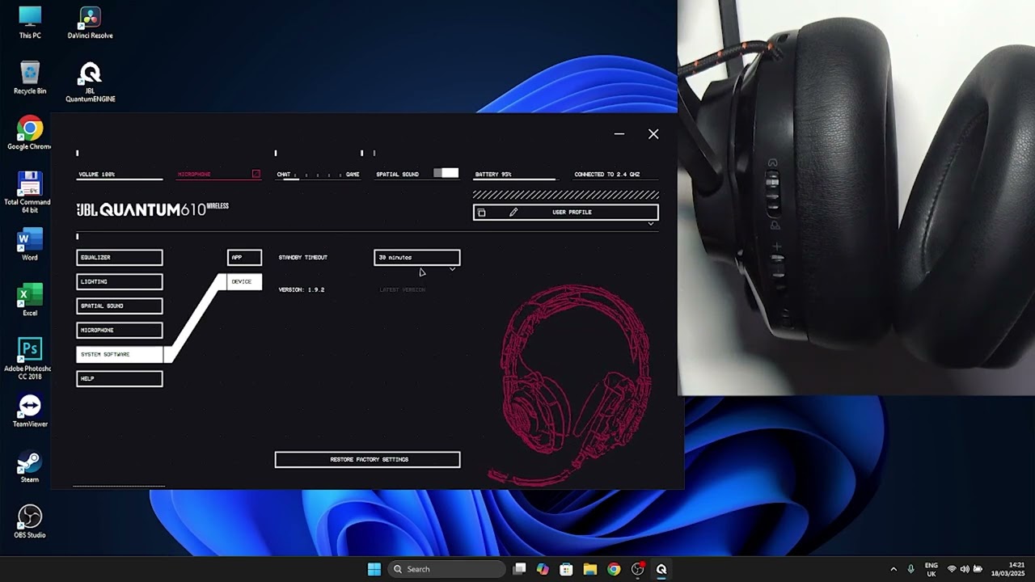Open the Help section
This screenshot has width=1035, height=582.
pyautogui.click(x=120, y=379)
